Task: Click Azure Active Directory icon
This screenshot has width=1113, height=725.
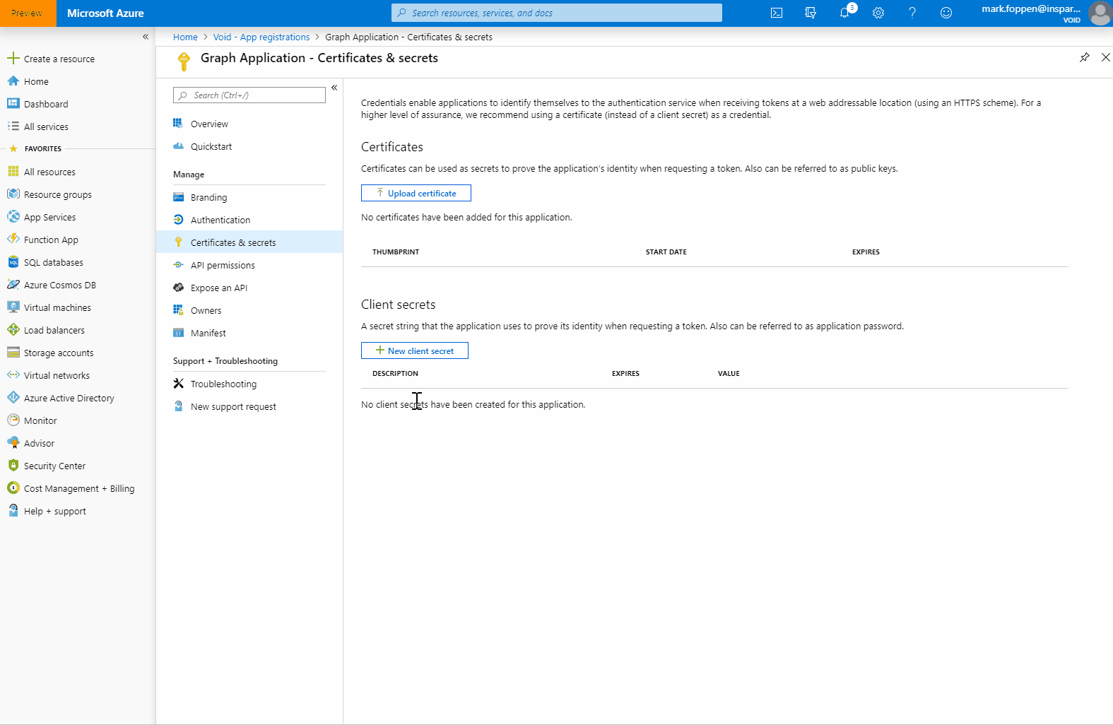Action: 13,398
